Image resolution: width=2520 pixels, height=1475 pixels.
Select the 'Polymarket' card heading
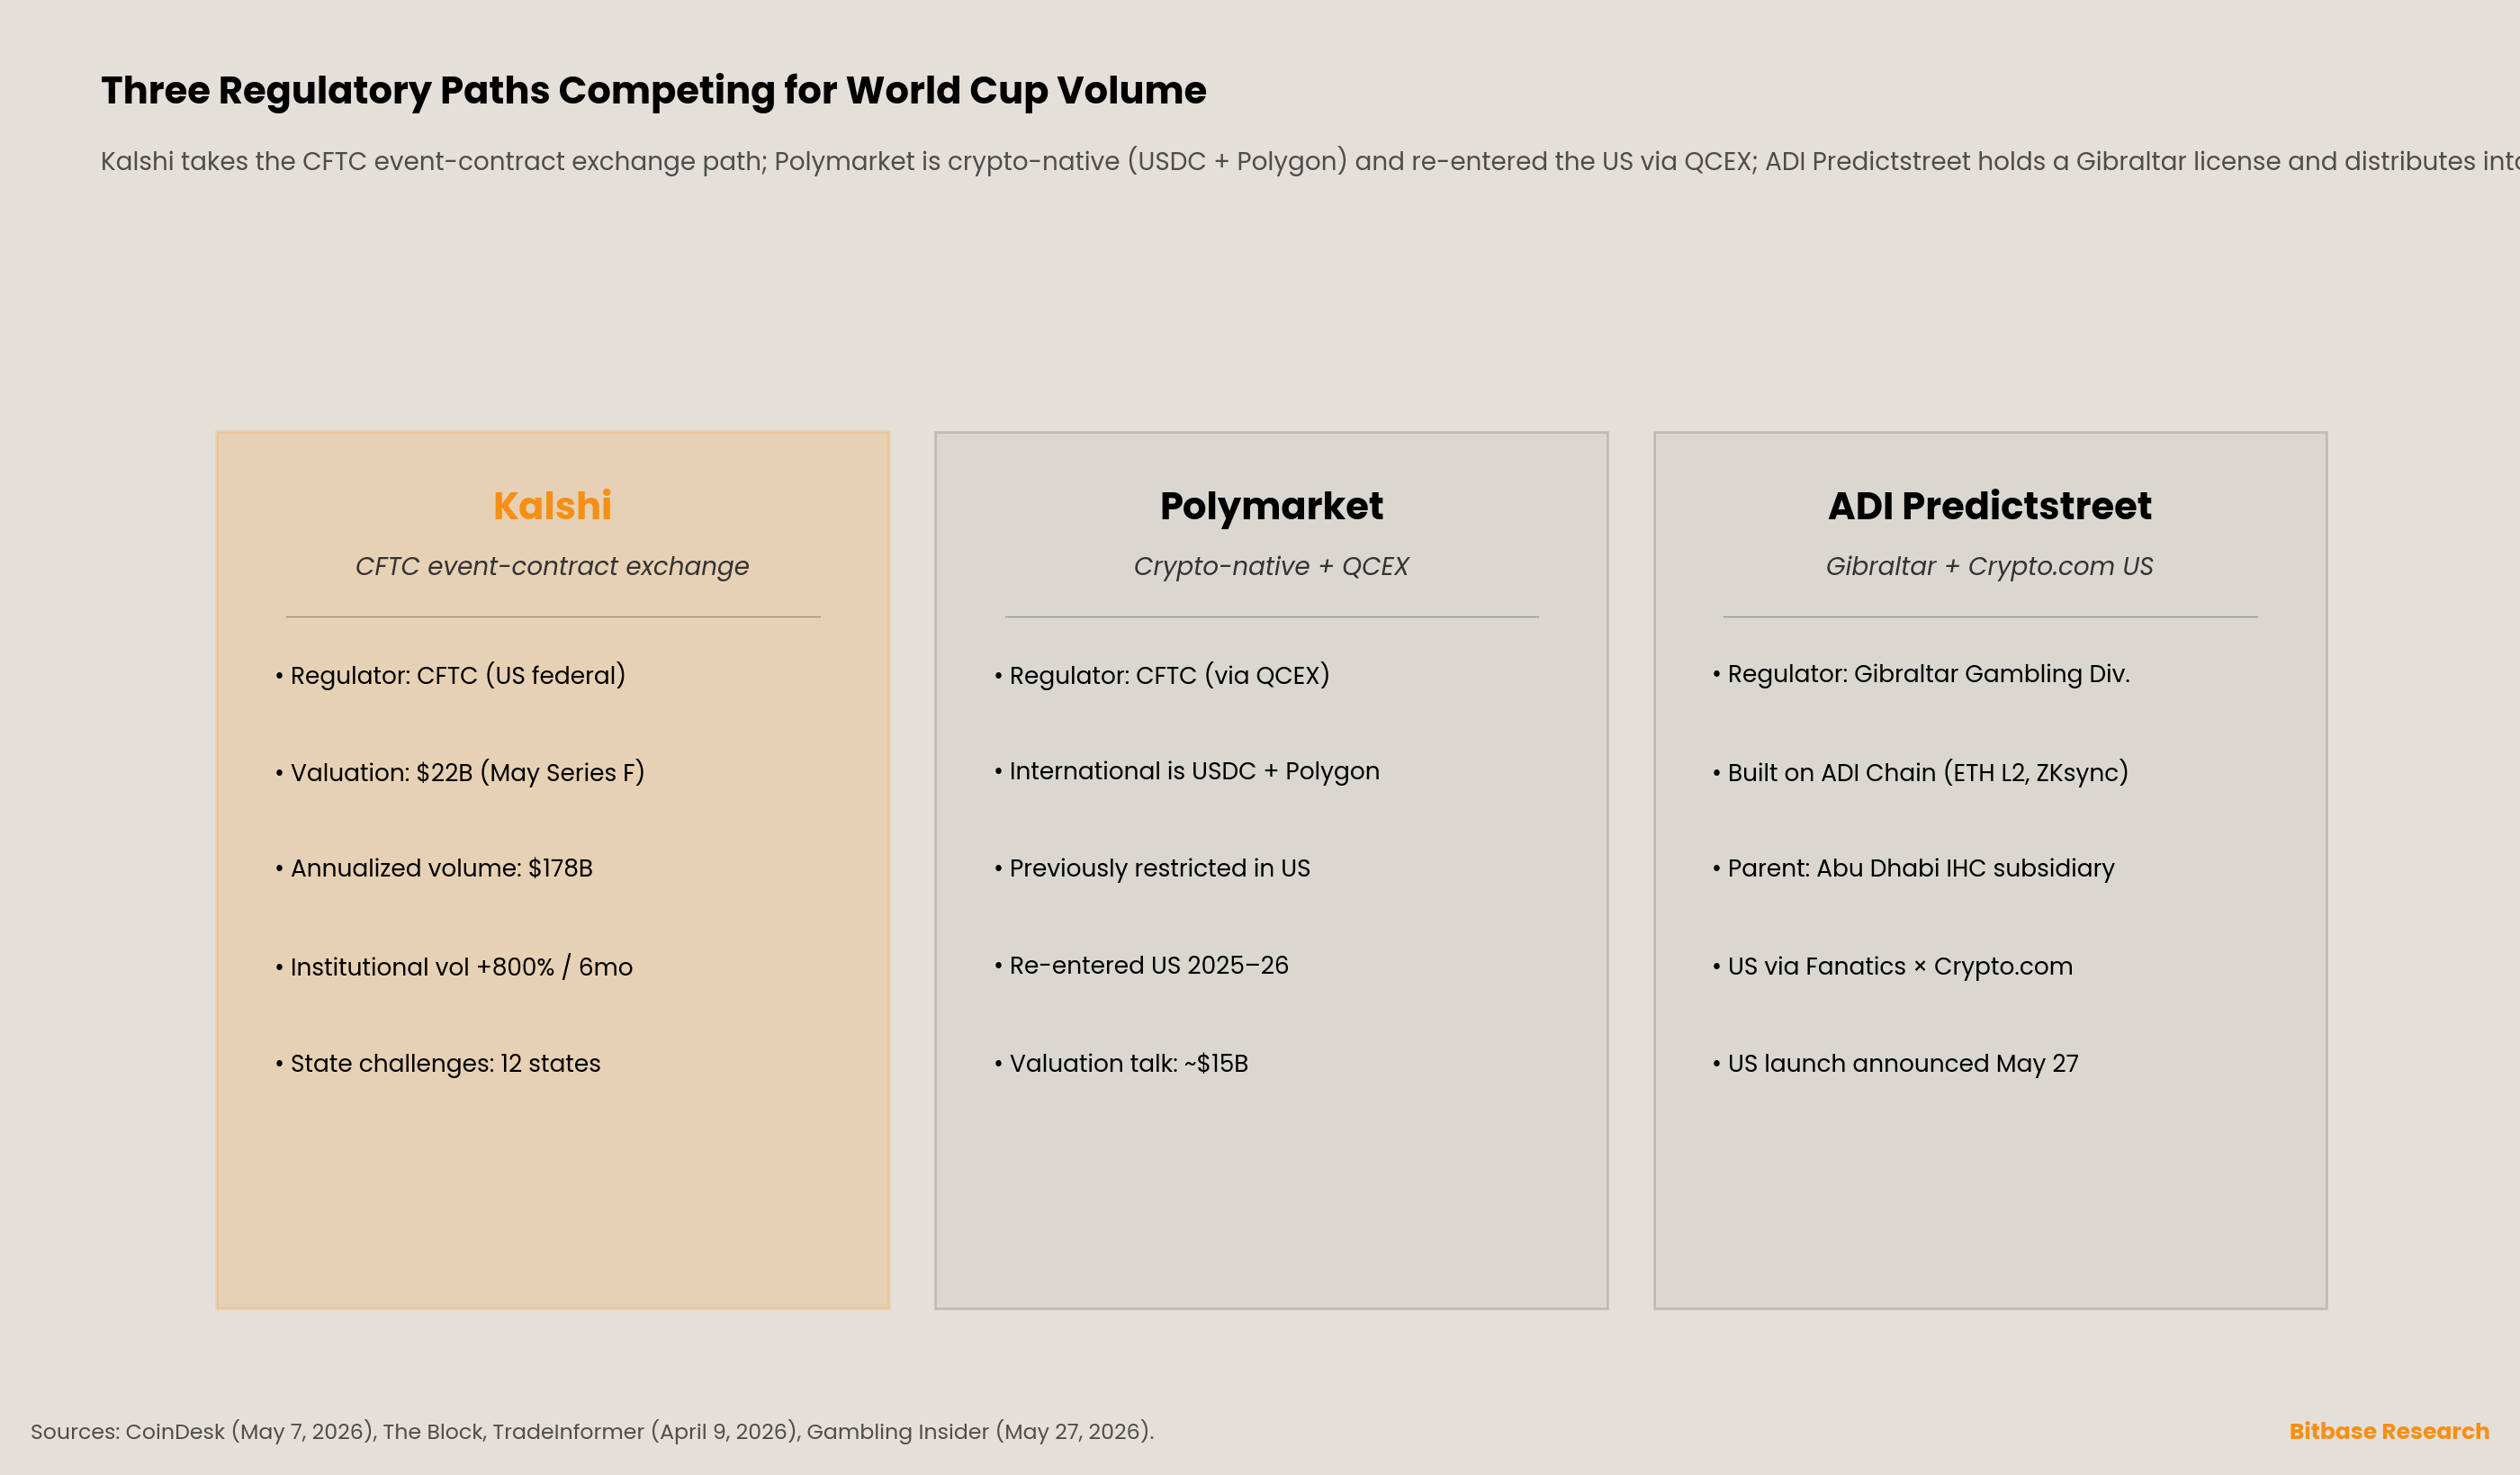[x=1271, y=506]
